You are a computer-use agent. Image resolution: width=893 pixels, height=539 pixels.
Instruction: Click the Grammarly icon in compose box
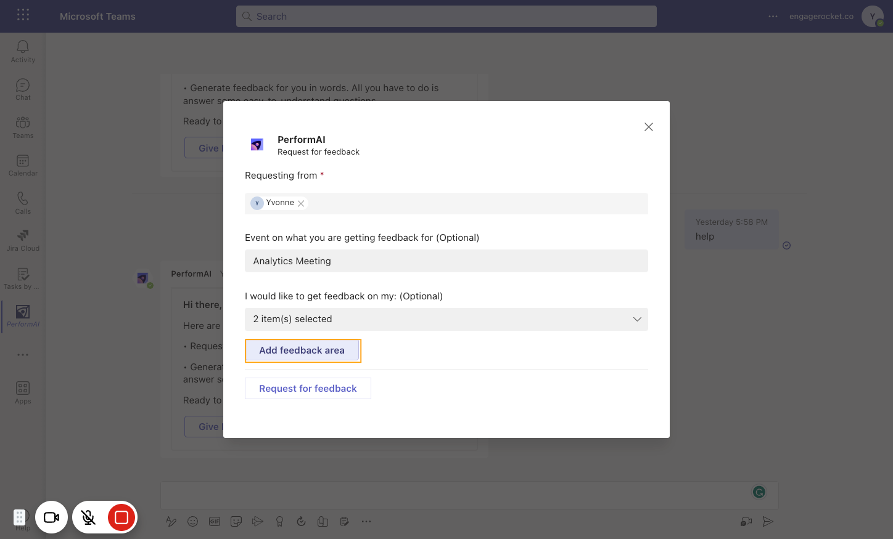pyautogui.click(x=759, y=492)
